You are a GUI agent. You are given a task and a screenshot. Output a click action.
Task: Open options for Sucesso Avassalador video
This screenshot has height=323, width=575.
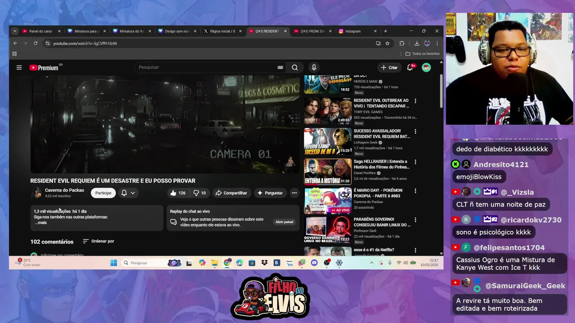point(415,131)
